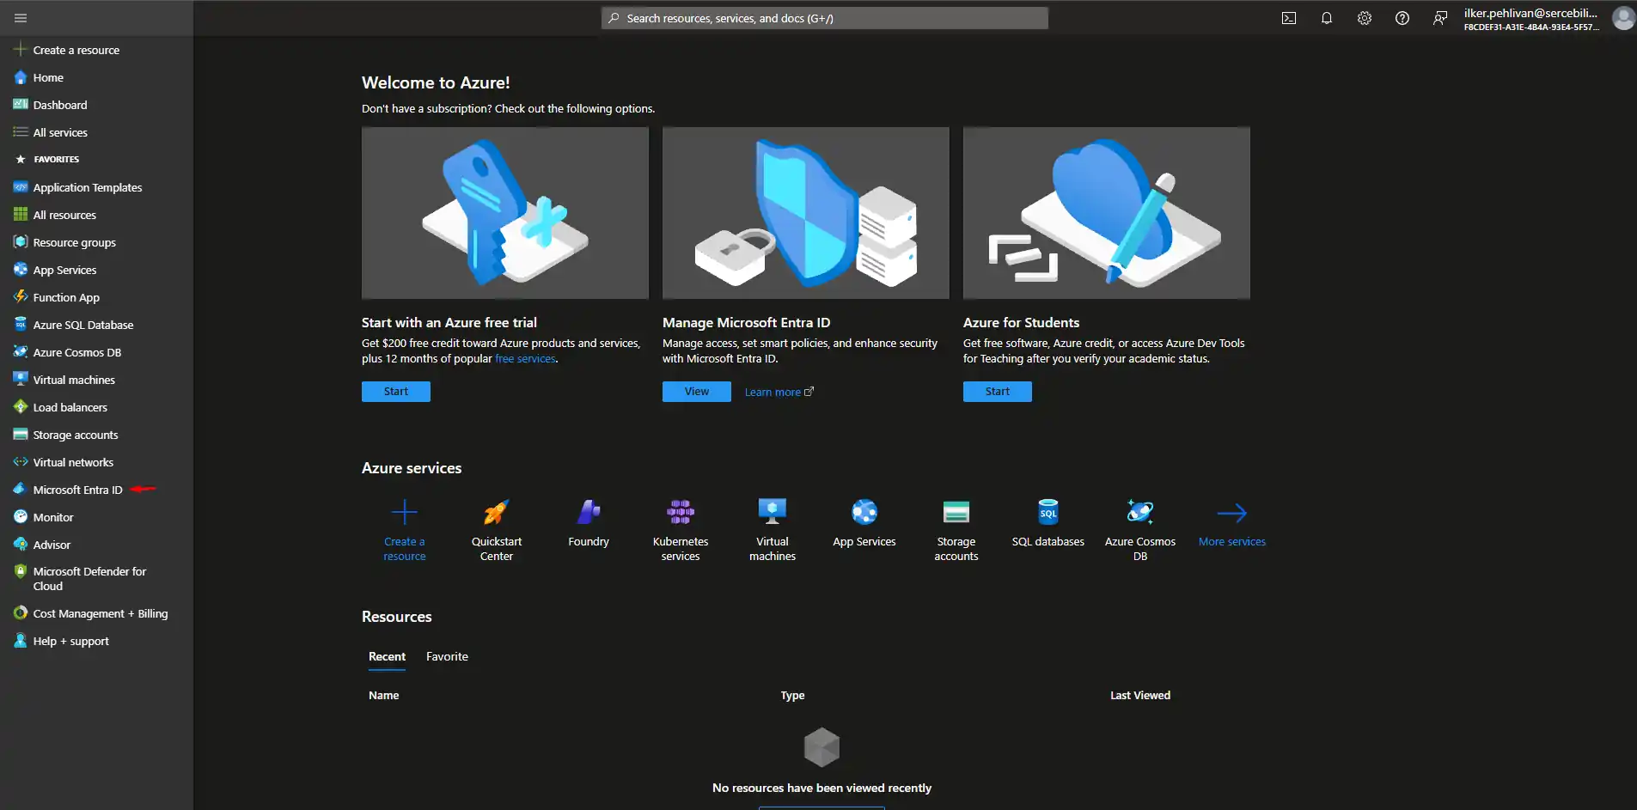Image resolution: width=1637 pixels, height=810 pixels.
Task: Open Storage accounts service icon
Action: [x=956, y=513]
